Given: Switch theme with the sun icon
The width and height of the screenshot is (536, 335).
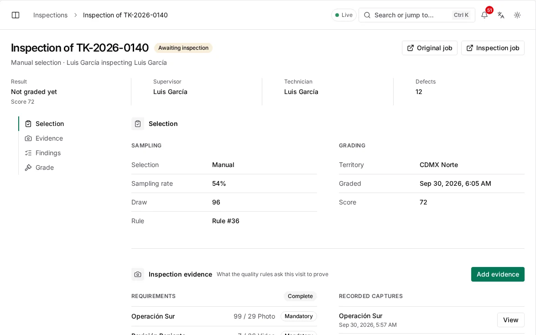Looking at the screenshot, I should click(517, 15).
